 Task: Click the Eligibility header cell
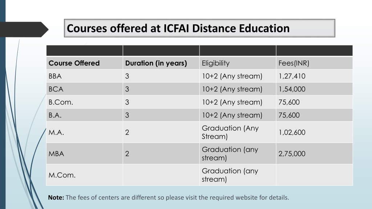pyautogui.click(x=238, y=63)
